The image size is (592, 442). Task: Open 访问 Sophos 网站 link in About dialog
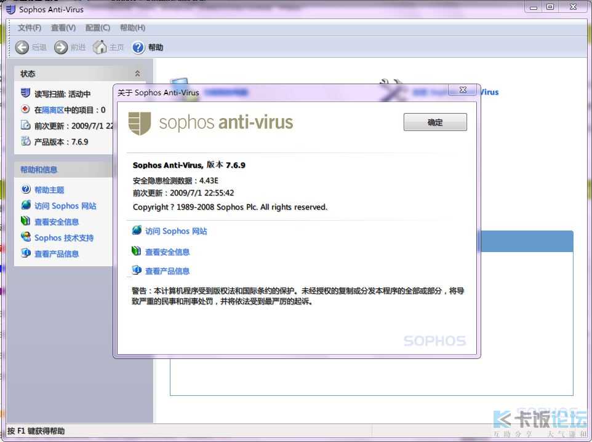(176, 231)
